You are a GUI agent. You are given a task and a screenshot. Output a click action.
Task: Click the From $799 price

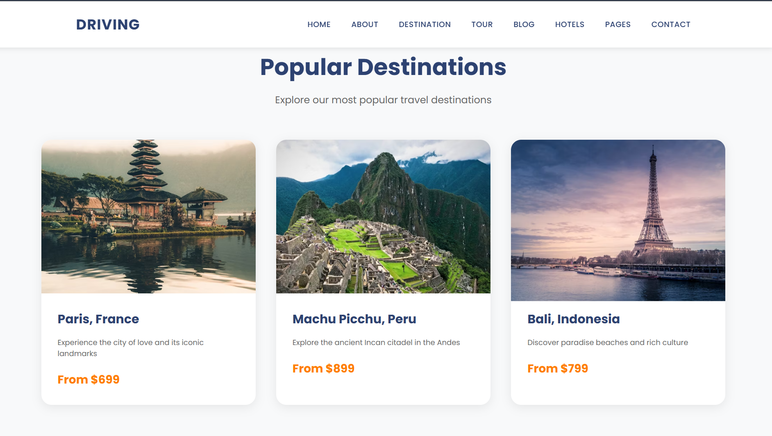[x=558, y=368]
